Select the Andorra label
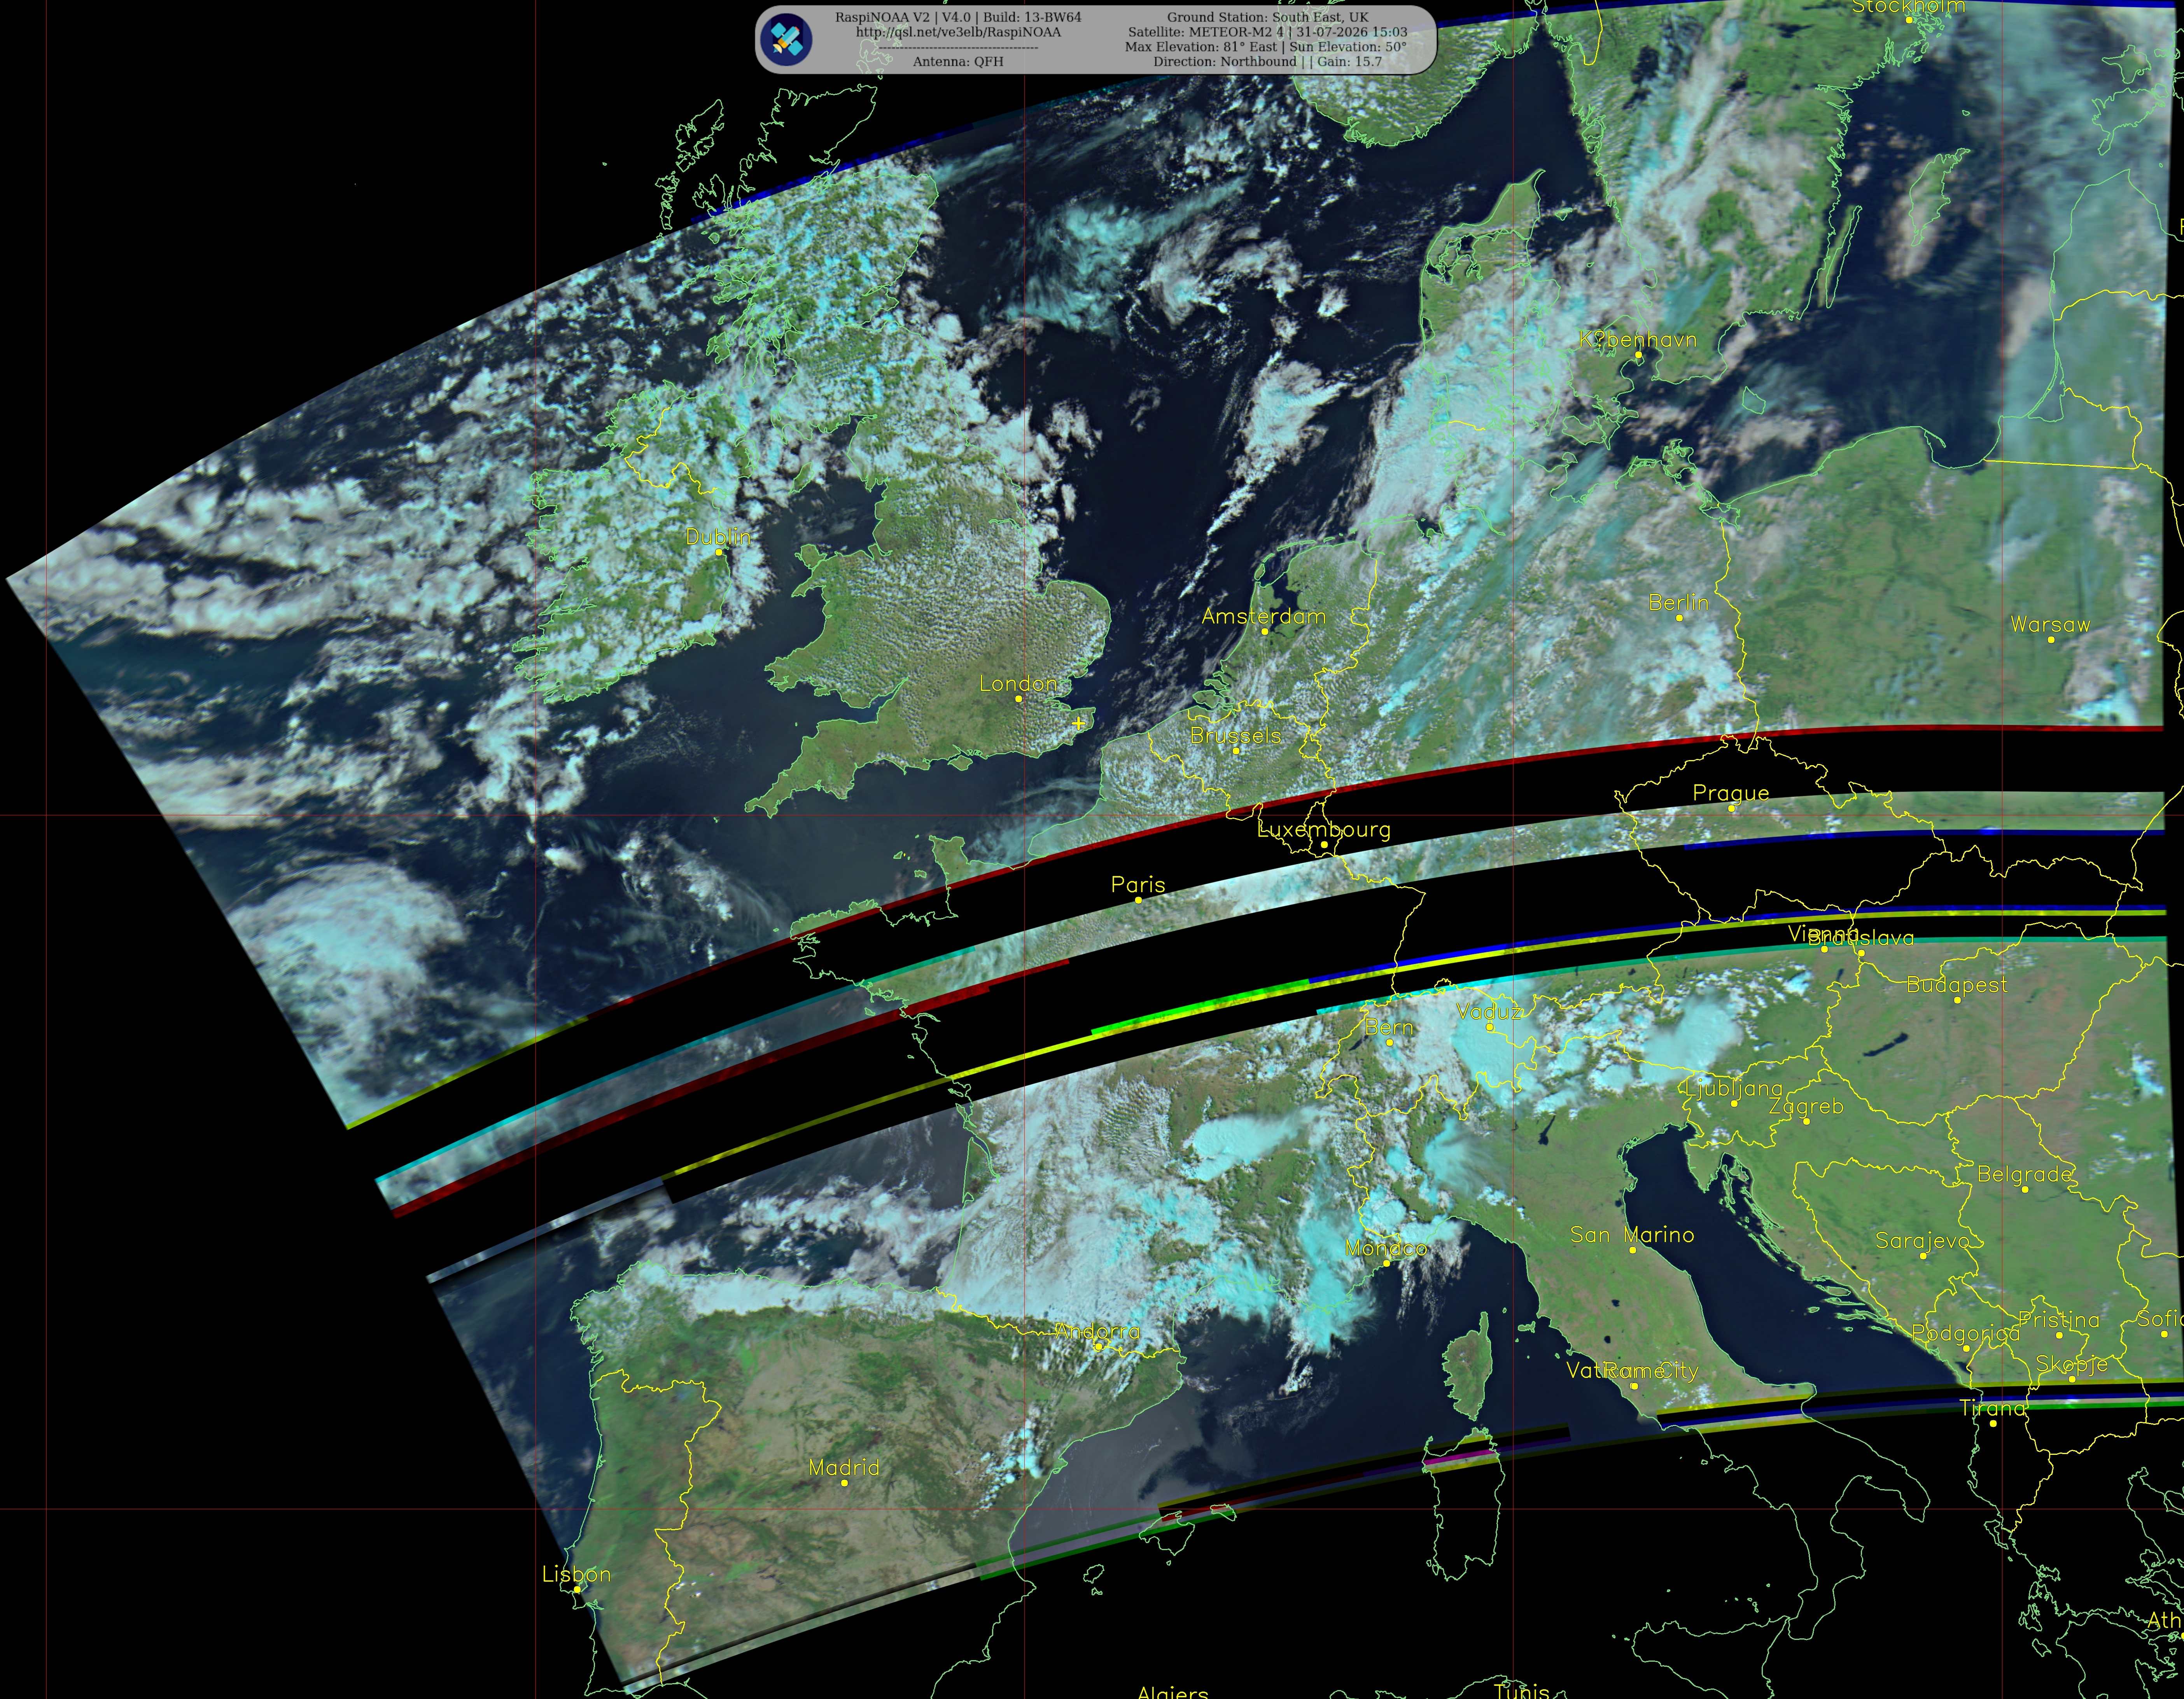The image size is (2184, 1699). pyautogui.click(x=1098, y=1332)
